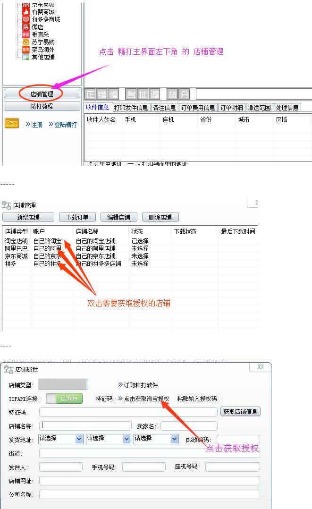Click the 店铺名称 input field
This screenshot has width=312, height=509.
(x=85, y=426)
